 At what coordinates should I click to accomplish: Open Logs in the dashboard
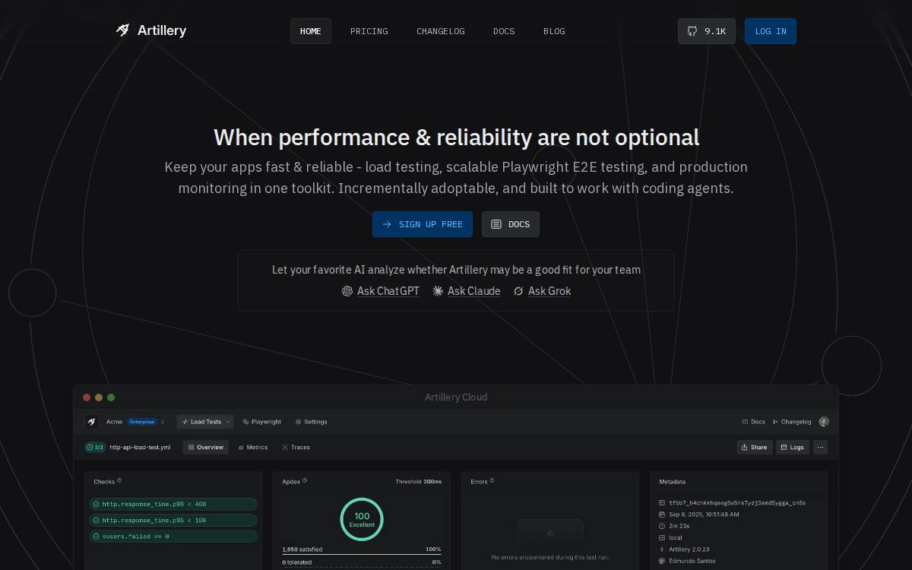(793, 448)
